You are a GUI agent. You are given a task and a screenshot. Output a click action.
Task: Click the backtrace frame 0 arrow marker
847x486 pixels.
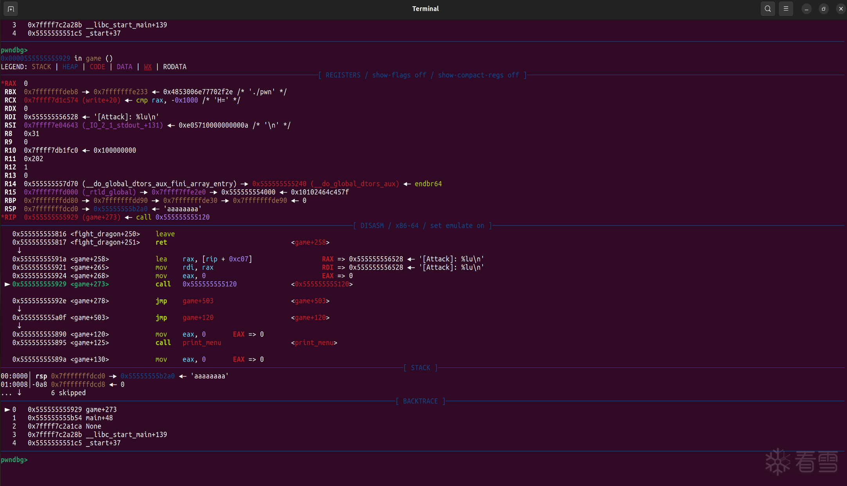tap(7, 409)
